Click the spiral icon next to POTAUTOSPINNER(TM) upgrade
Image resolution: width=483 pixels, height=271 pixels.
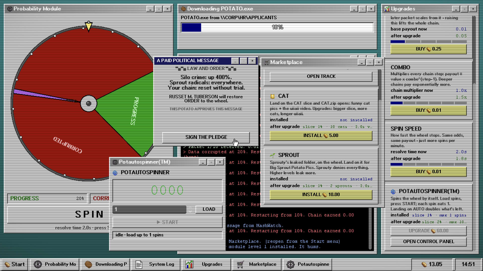click(x=393, y=191)
